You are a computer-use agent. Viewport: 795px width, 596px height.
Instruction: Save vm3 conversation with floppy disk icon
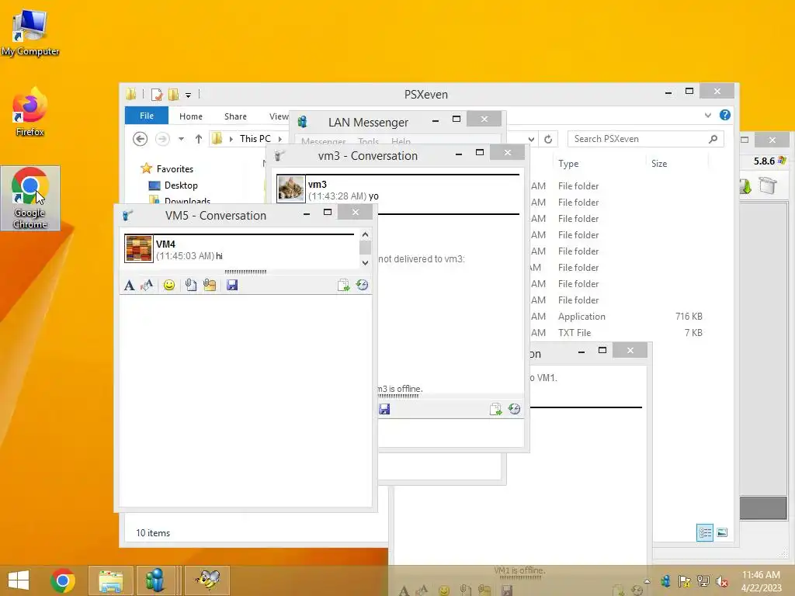[384, 409]
